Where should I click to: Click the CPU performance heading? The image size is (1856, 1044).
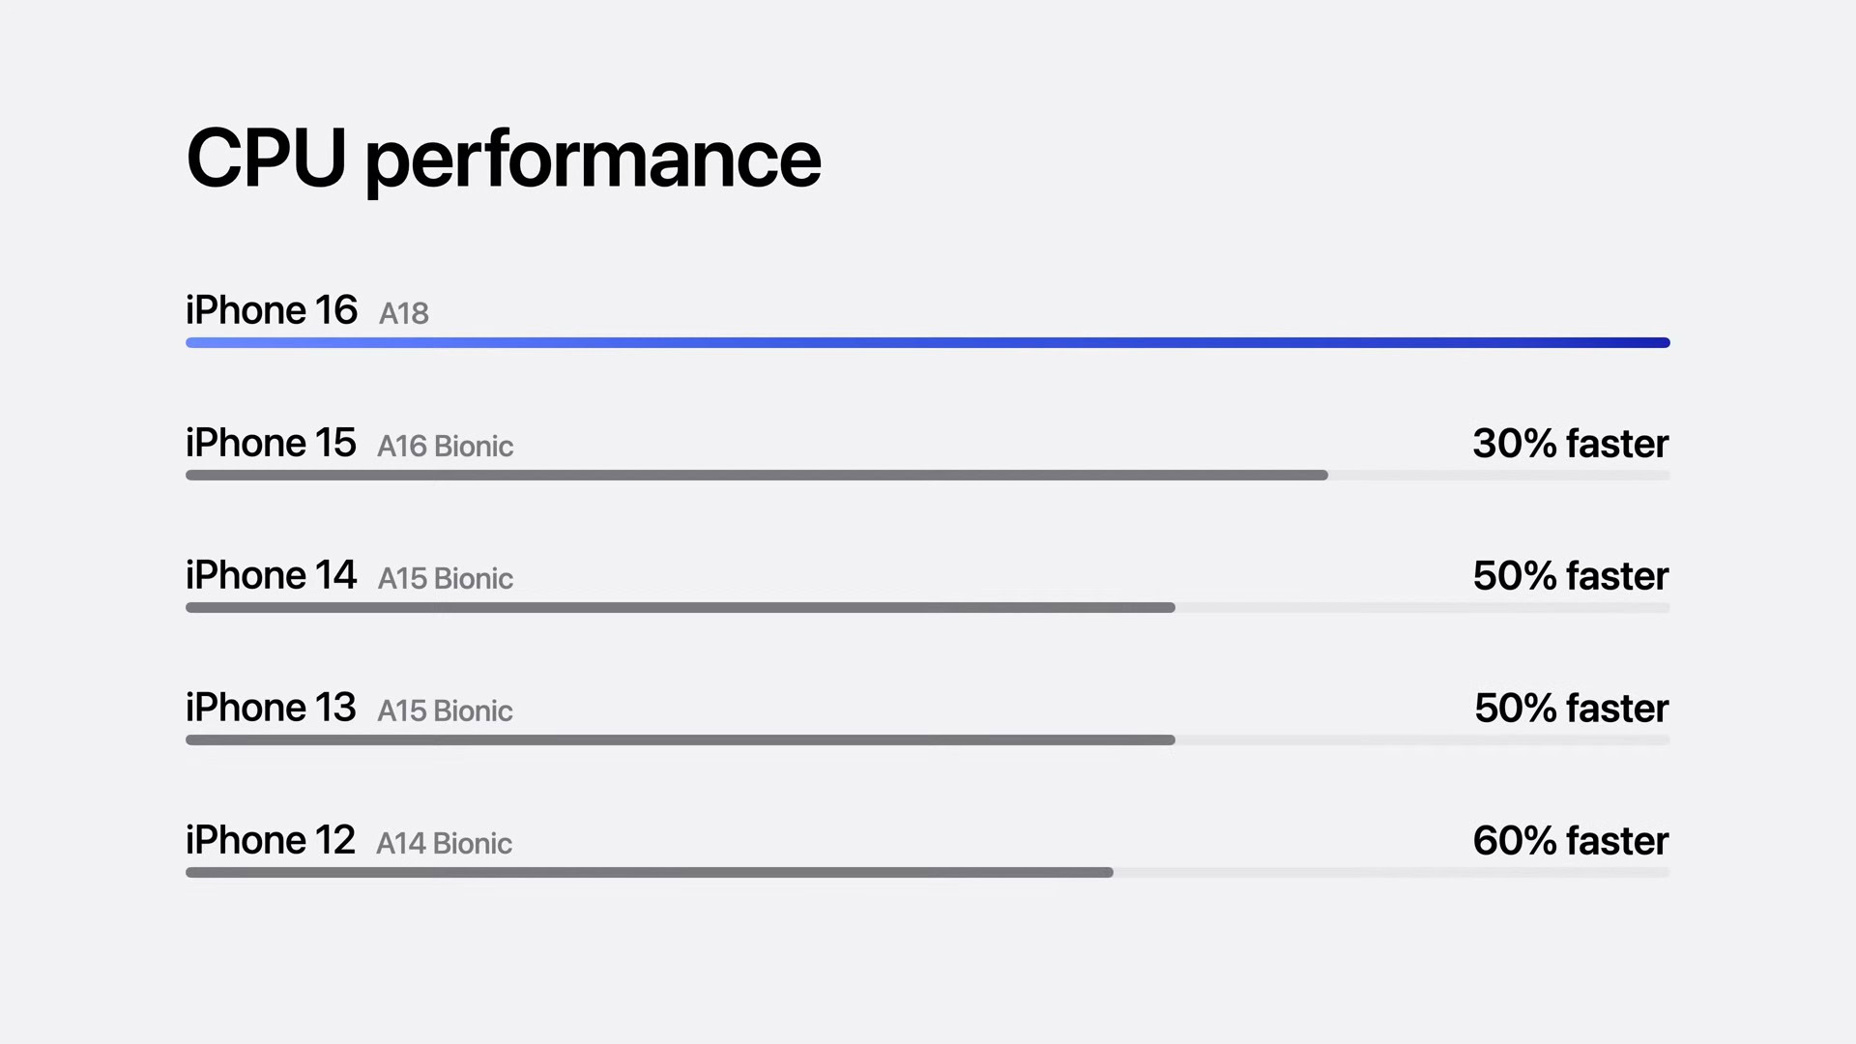[x=505, y=156]
